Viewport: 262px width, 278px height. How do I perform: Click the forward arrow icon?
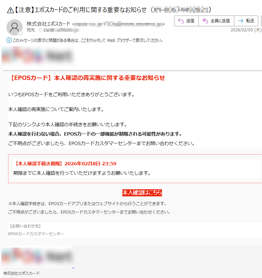tap(240, 21)
